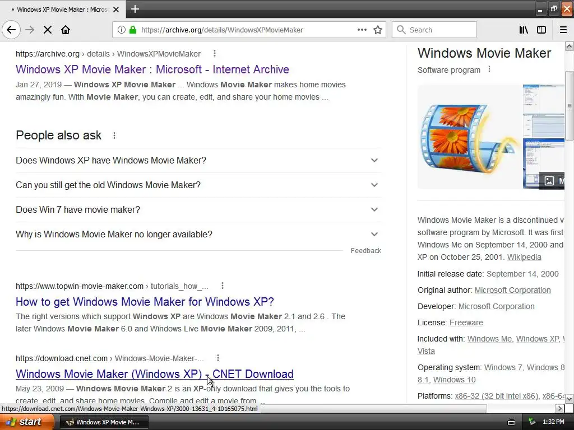Open the Freeware license link
Screen dimensions: 574x430
point(466,322)
